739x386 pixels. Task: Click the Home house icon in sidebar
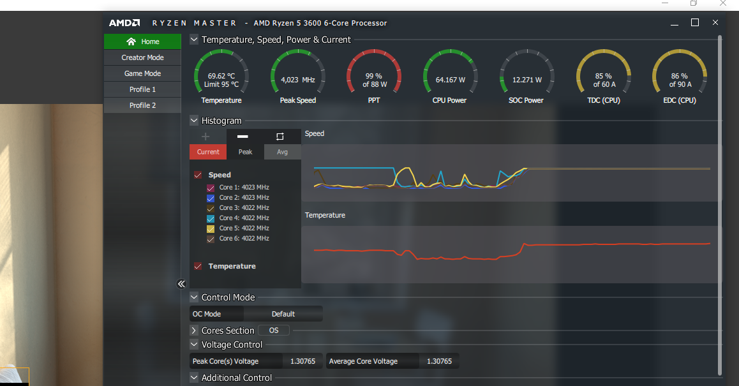point(131,41)
